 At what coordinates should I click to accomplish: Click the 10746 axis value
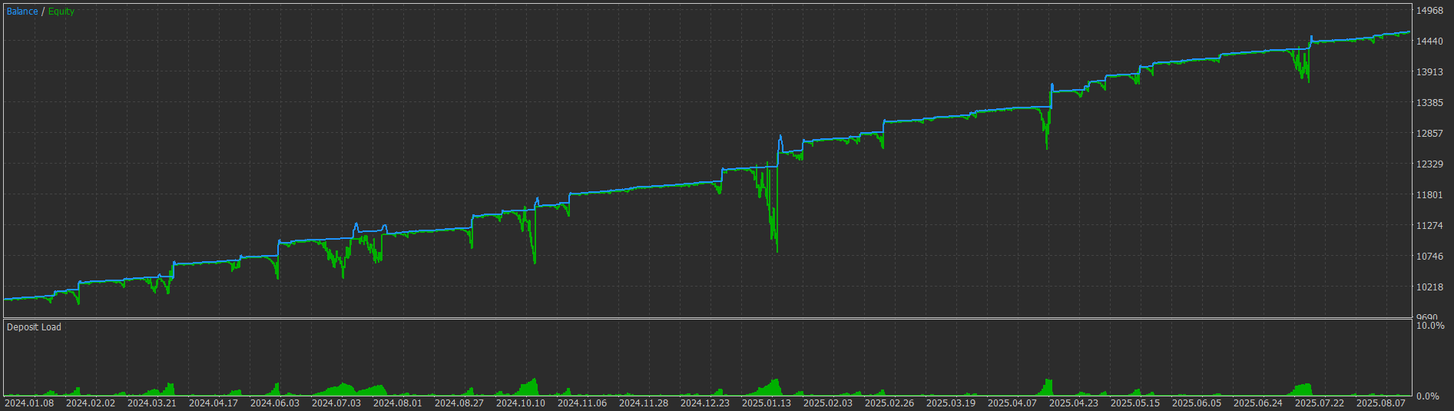click(x=1429, y=257)
